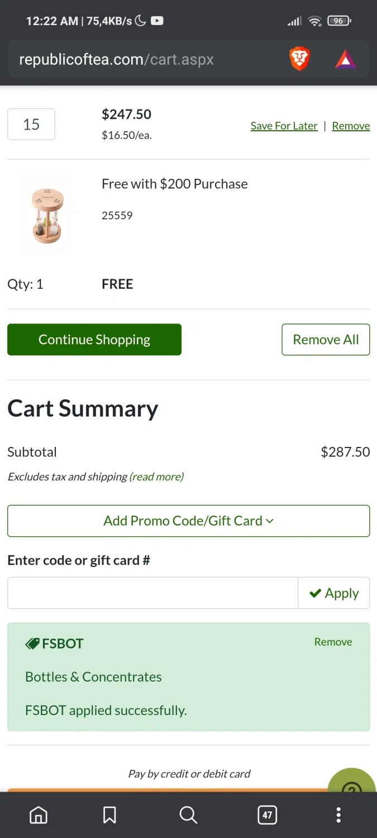
Task: Open bookmarks from bottom bar
Action: [x=109, y=815]
